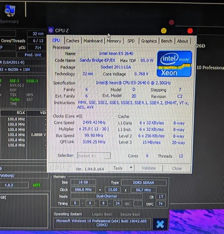Click the Turbo feature label in the background window

[x=15, y=99]
